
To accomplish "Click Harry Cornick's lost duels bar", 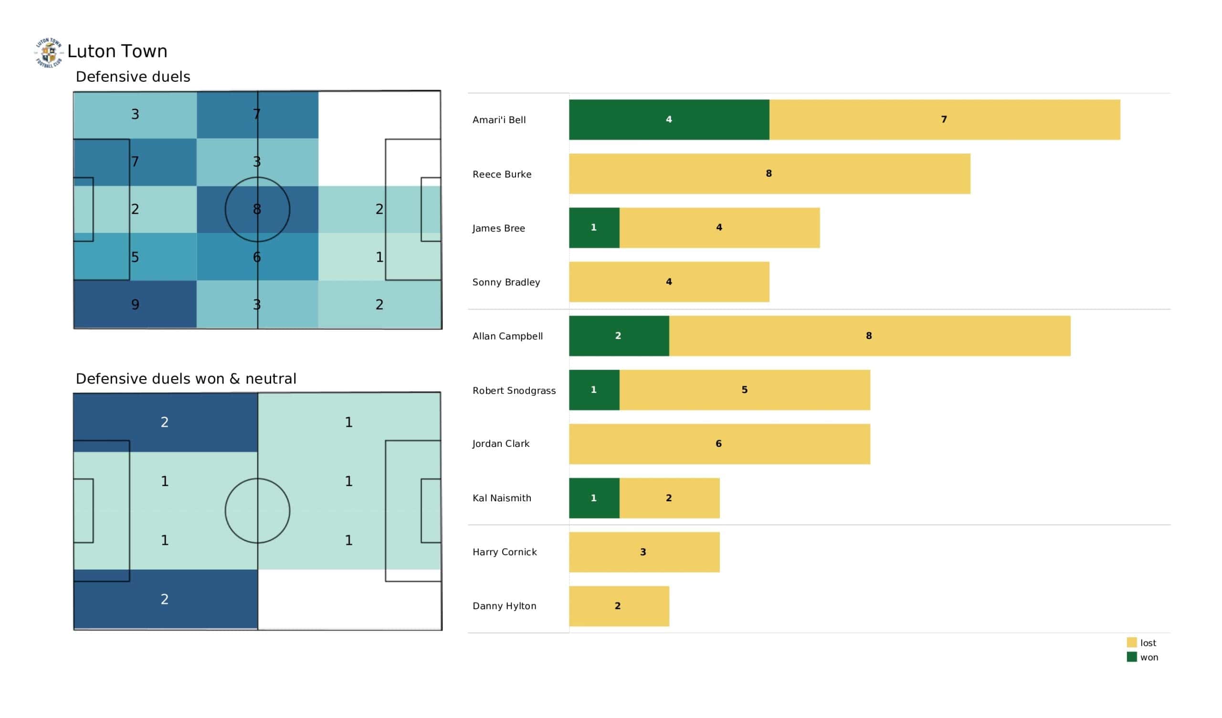I will (x=644, y=552).
